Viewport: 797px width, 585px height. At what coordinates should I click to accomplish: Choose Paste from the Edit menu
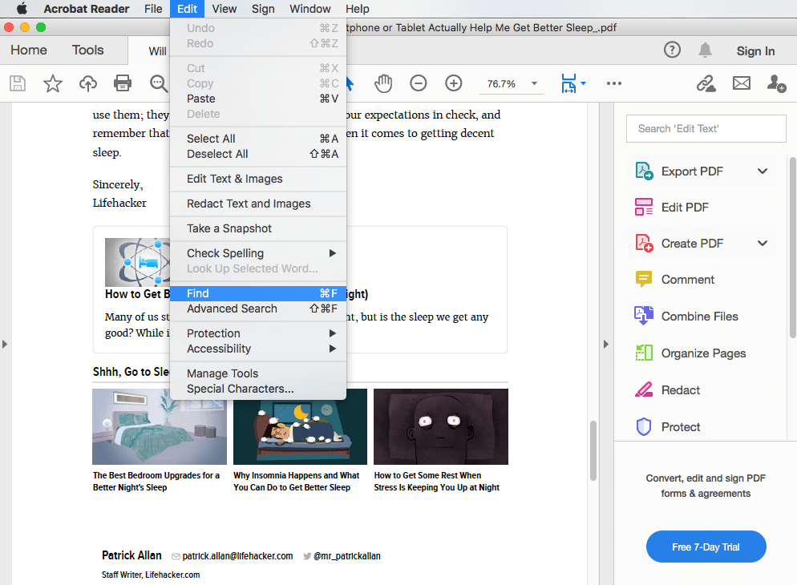point(258,99)
